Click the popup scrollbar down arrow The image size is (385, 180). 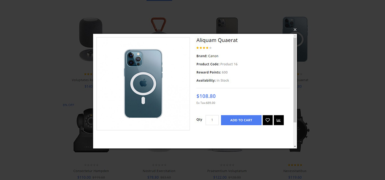[295, 146]
